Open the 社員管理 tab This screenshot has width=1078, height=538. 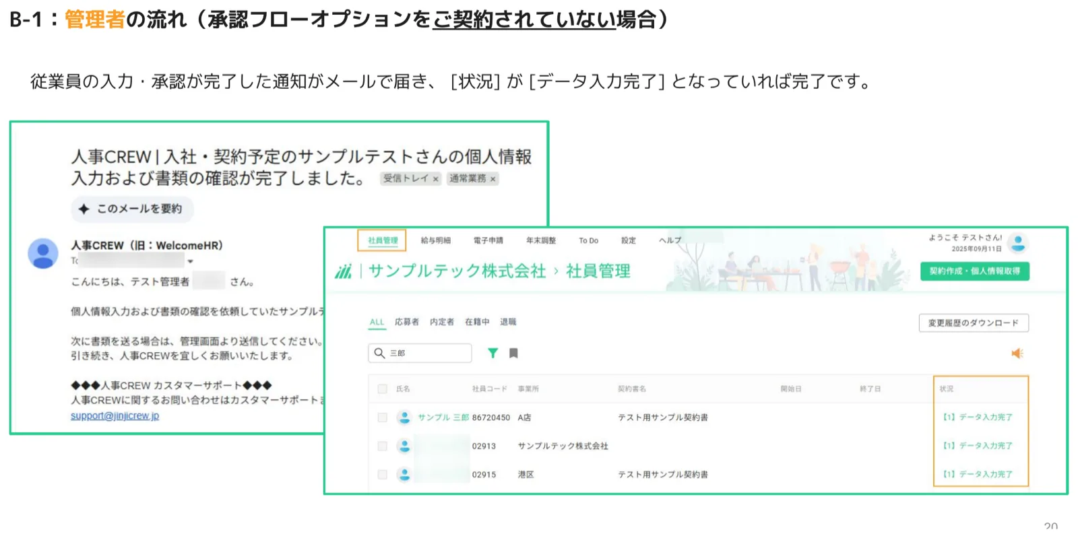(382, 240)
